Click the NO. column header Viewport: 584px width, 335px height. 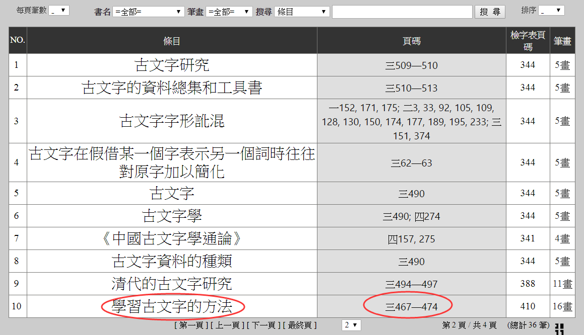click(x=18, y=40)
